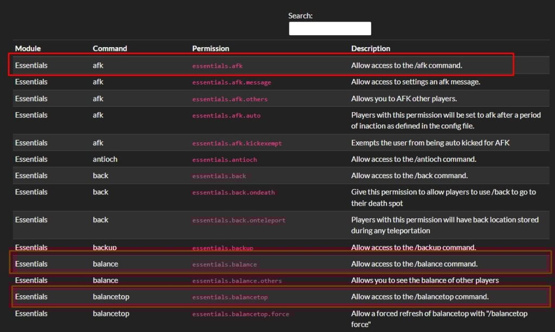Click the essentials.afk.kickexempt permission code
Viewport: 555px width, 332px height.
237,144
